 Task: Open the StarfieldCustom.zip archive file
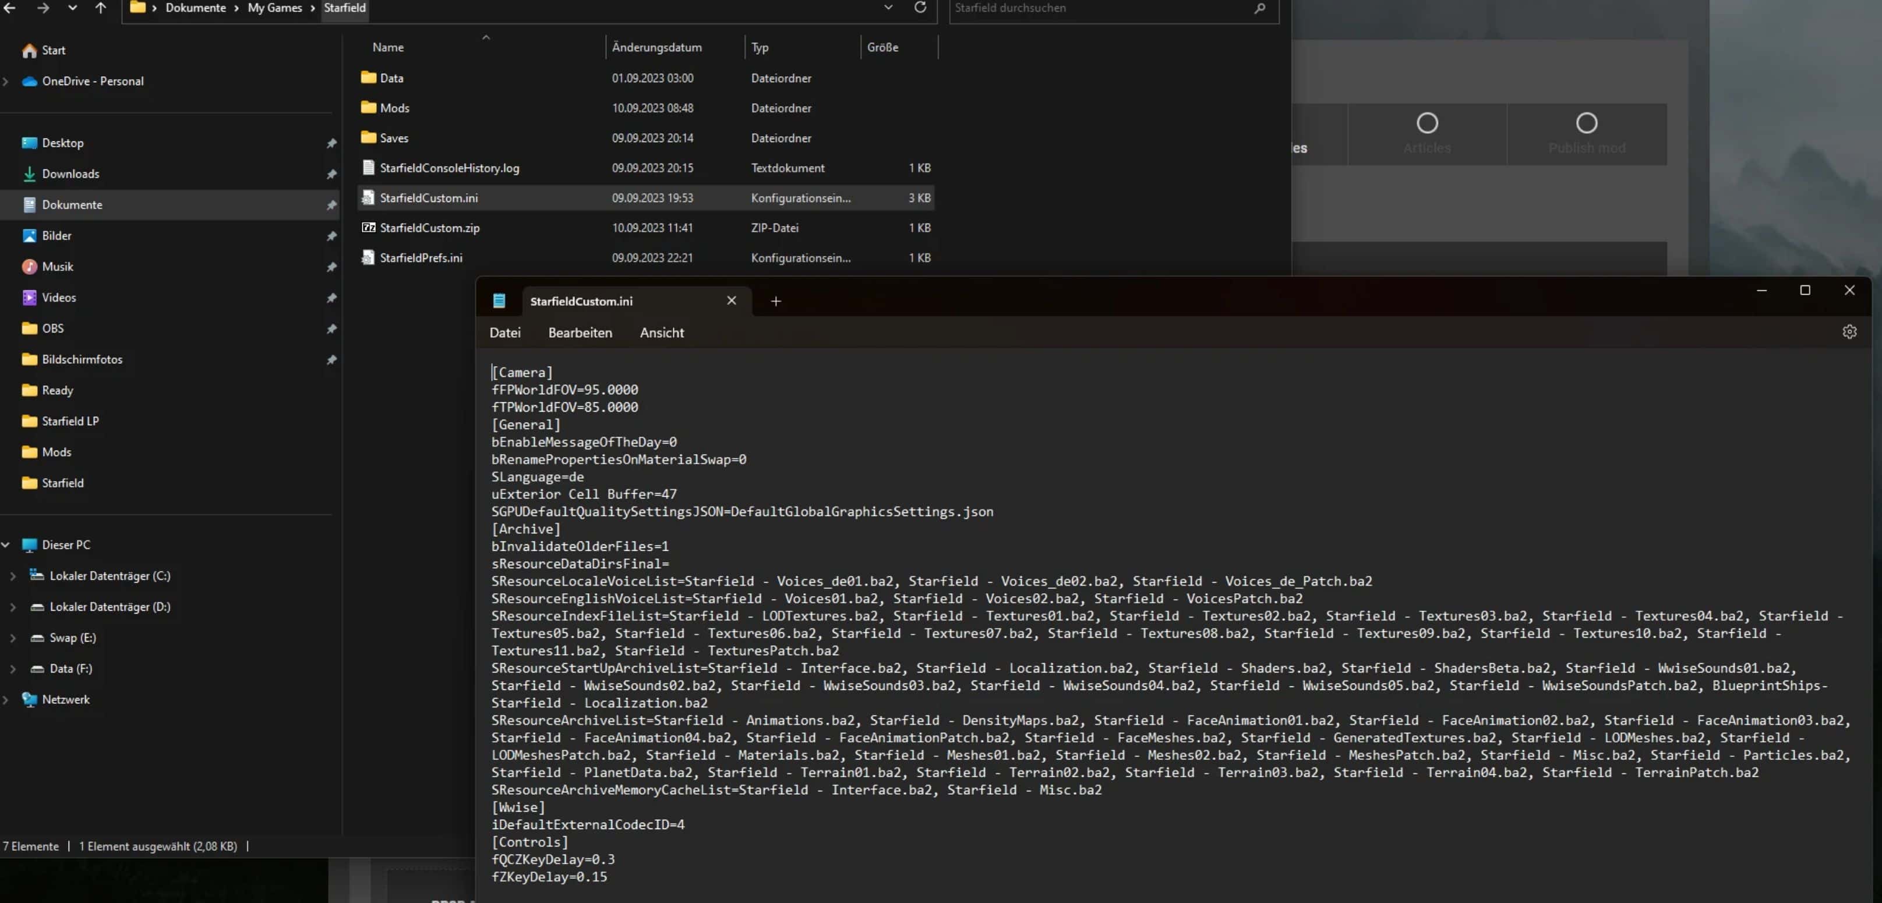430,228
